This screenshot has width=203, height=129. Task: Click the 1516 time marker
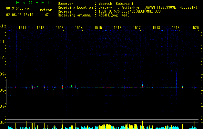(117, 28)
